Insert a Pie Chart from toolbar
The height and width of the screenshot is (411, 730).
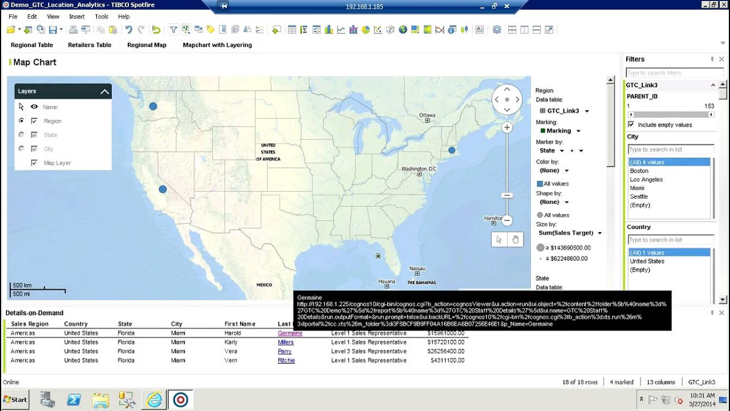(366, 30)
